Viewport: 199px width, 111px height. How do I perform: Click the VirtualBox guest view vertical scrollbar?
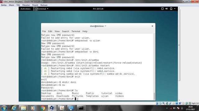[x=179, y=45]
